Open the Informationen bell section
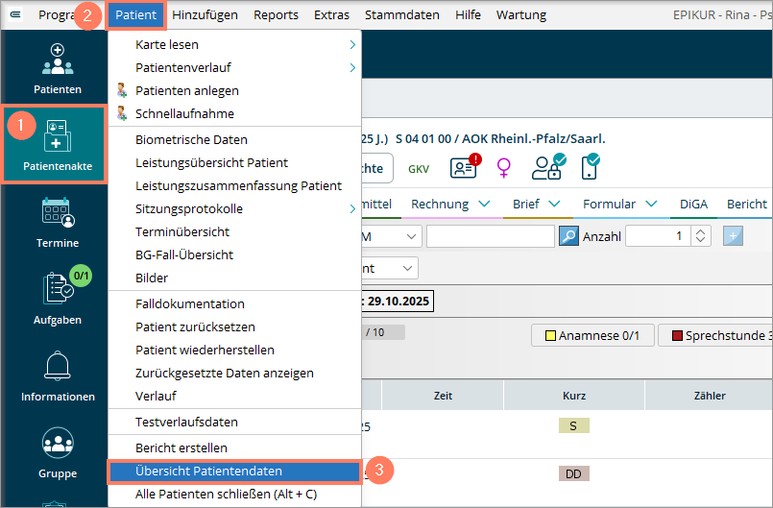 pyautogui.click(x=58, y=376)
